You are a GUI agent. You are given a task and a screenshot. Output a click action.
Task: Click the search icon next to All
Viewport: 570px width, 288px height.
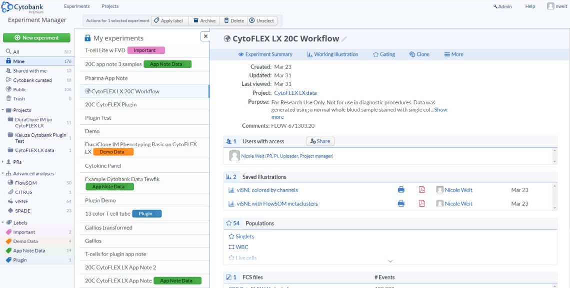tap(8, 52)
